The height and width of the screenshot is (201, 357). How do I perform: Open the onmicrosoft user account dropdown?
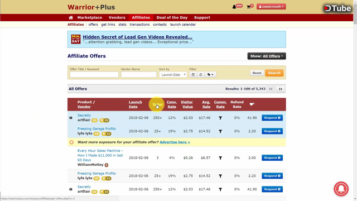click(271, 7)
